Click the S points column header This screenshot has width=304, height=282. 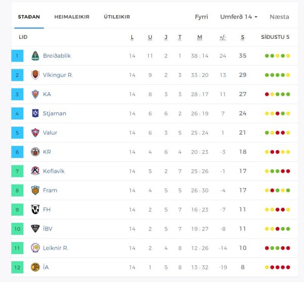(243, 37)
